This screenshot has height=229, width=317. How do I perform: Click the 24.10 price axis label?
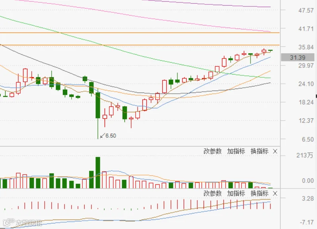point(306,84)
